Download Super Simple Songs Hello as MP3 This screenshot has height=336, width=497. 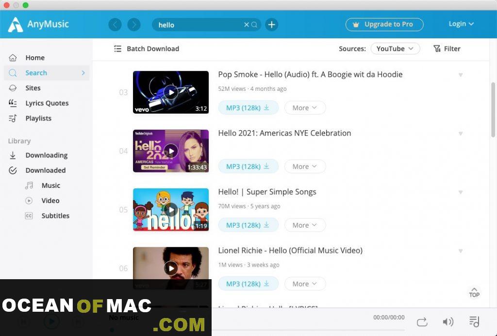click(248, 225)
